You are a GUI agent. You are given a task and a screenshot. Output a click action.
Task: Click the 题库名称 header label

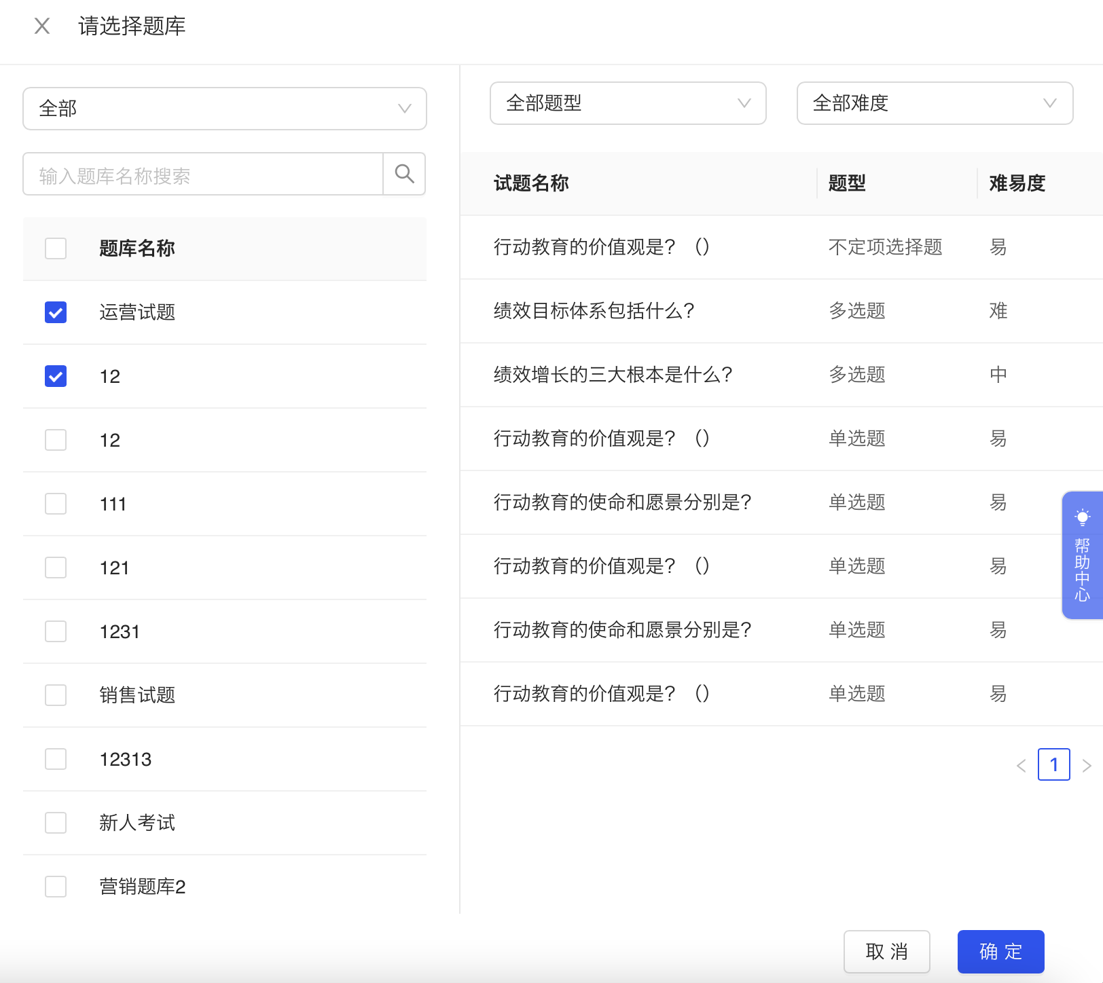[137, 248]
